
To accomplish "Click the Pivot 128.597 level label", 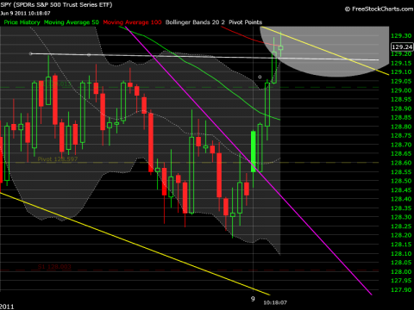I will pos(58,159).
